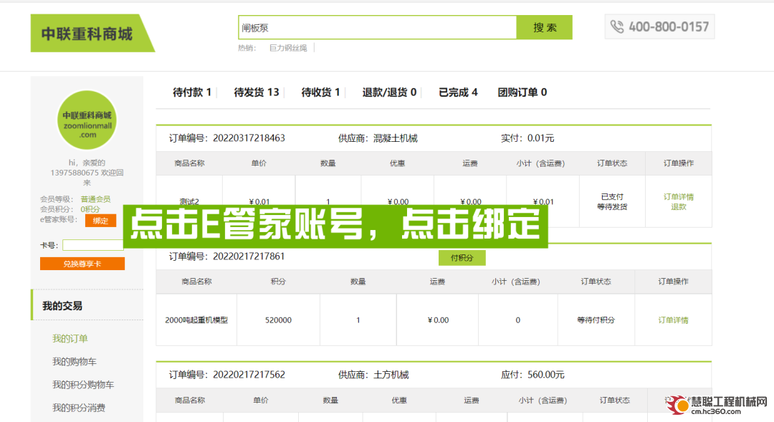
Task: Click the phone icon beside 400-800-0157
Action: pos(617,27)
